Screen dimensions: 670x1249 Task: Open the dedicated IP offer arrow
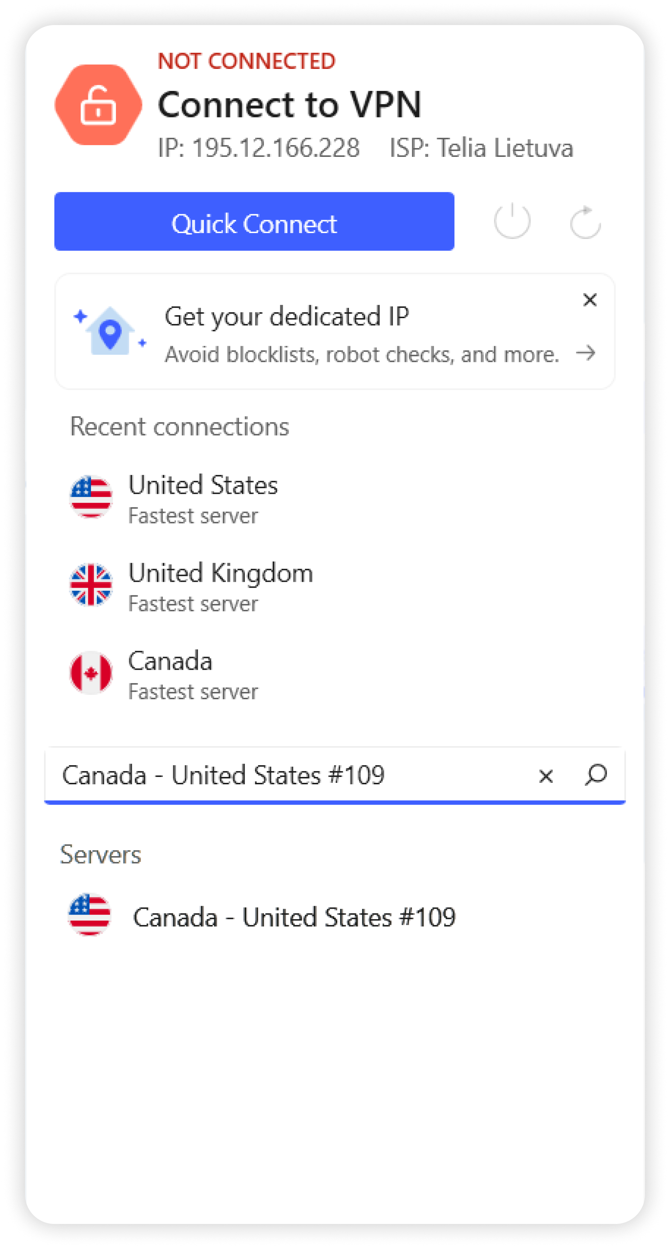(x=586, y=353)
